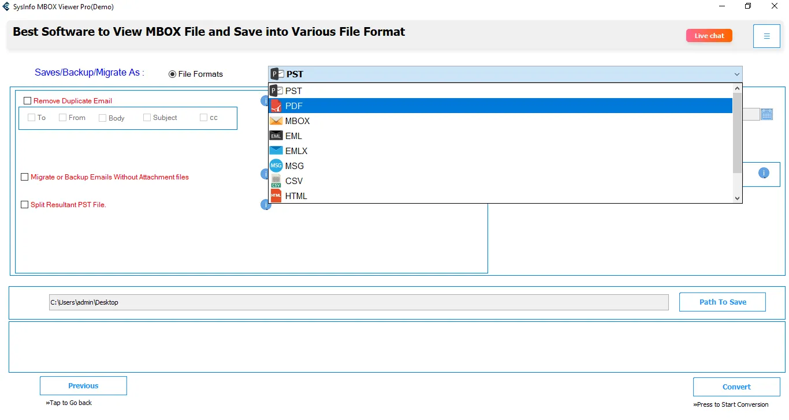Click the SysInfo app logo in title bar
Screen dimensions: 789x420
coord(6,6)
